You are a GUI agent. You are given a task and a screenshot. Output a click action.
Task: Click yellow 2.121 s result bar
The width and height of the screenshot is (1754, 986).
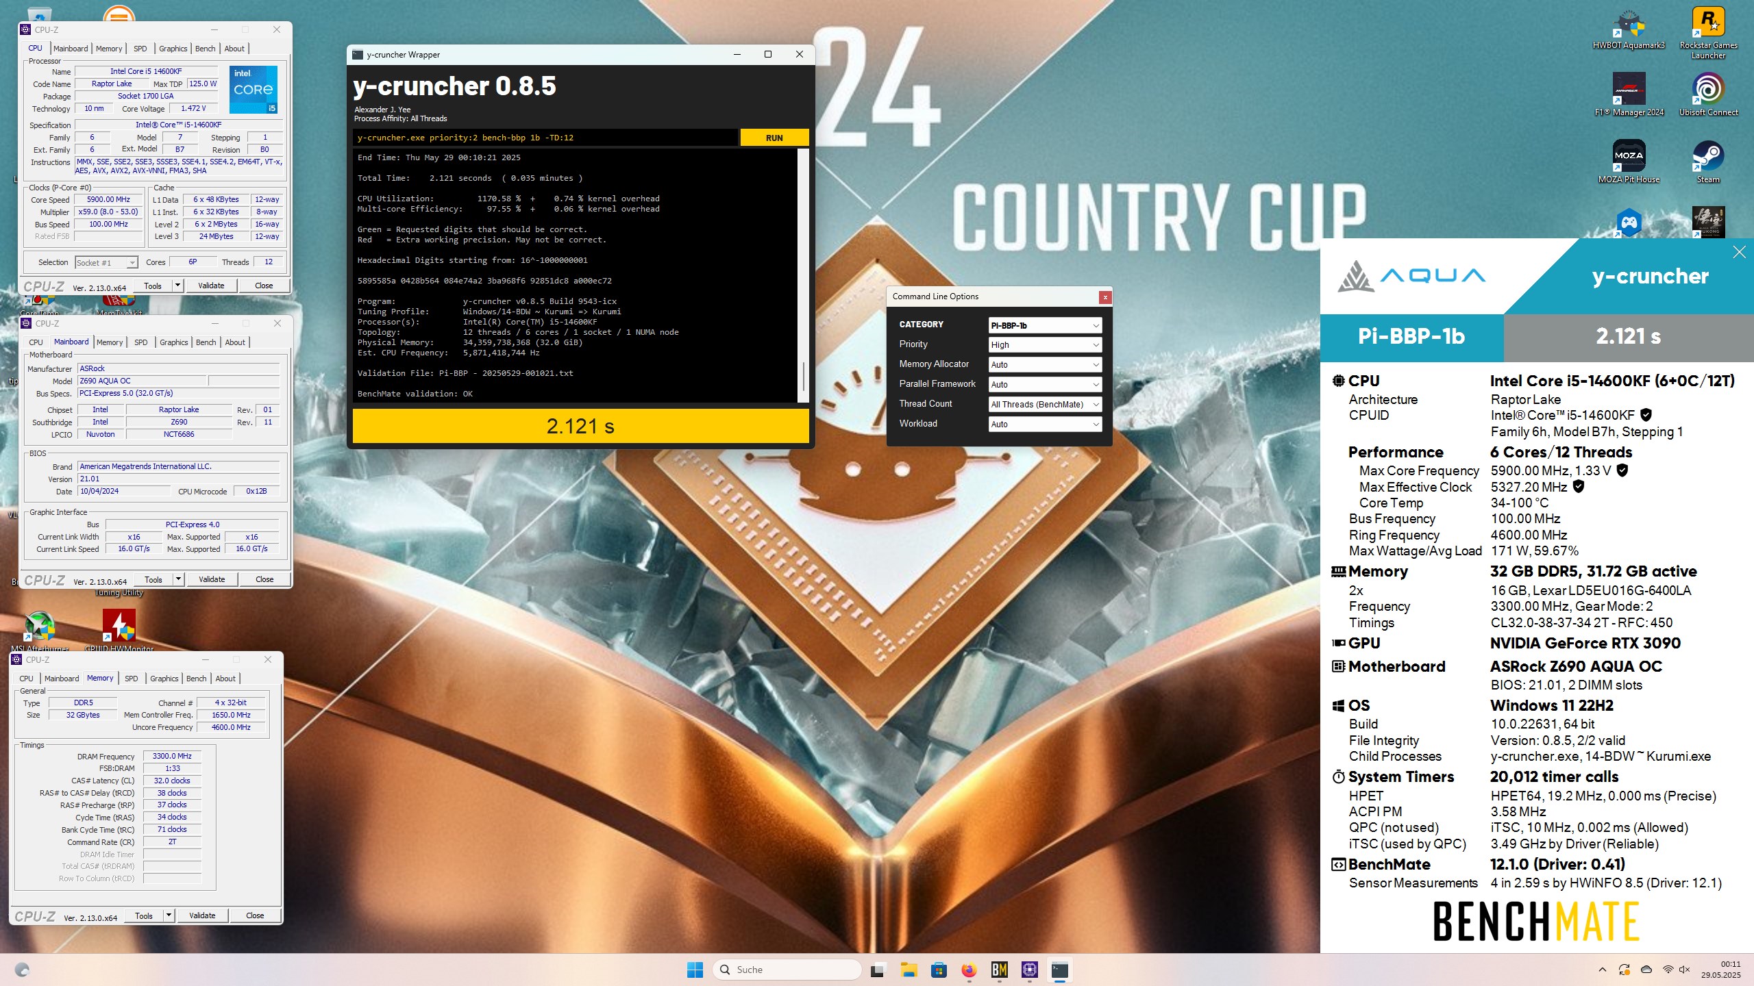580,426
